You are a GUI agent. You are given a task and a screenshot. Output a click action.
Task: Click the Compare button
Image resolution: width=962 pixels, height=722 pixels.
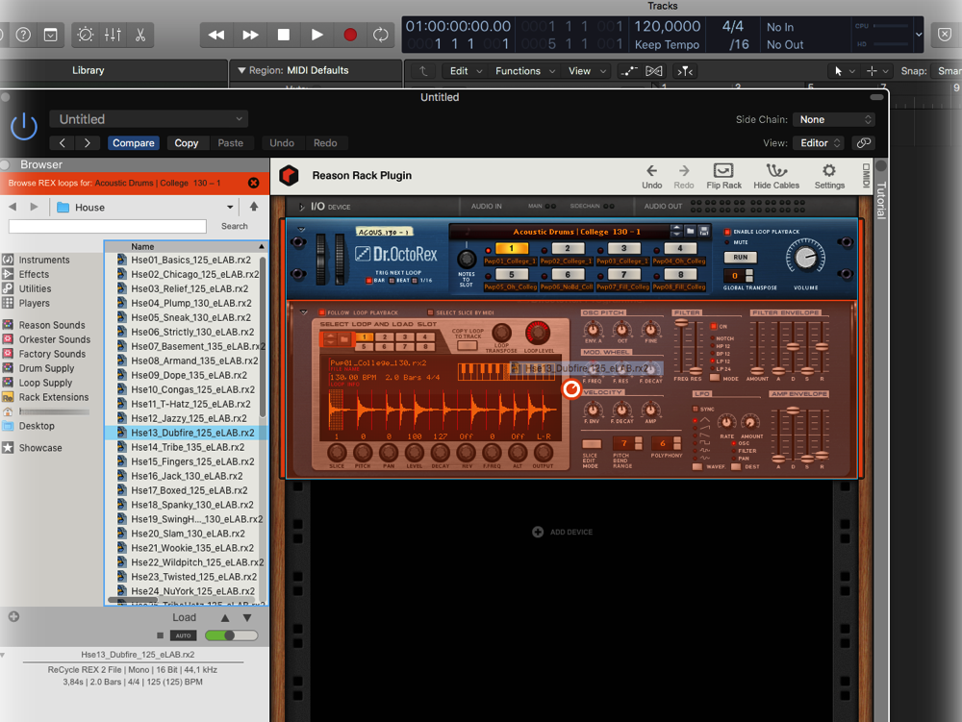click(x=133, y=143)
